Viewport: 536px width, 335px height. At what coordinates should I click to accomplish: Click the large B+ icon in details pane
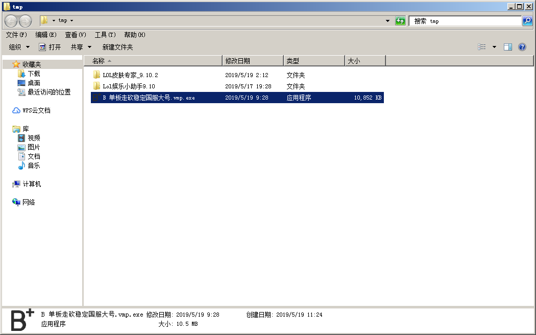click(x=22, y=320)
